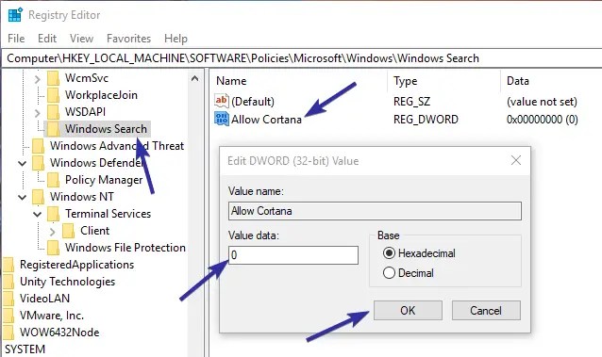Expand the Client key
Viewport: 602px width, 357px height.
53,231
